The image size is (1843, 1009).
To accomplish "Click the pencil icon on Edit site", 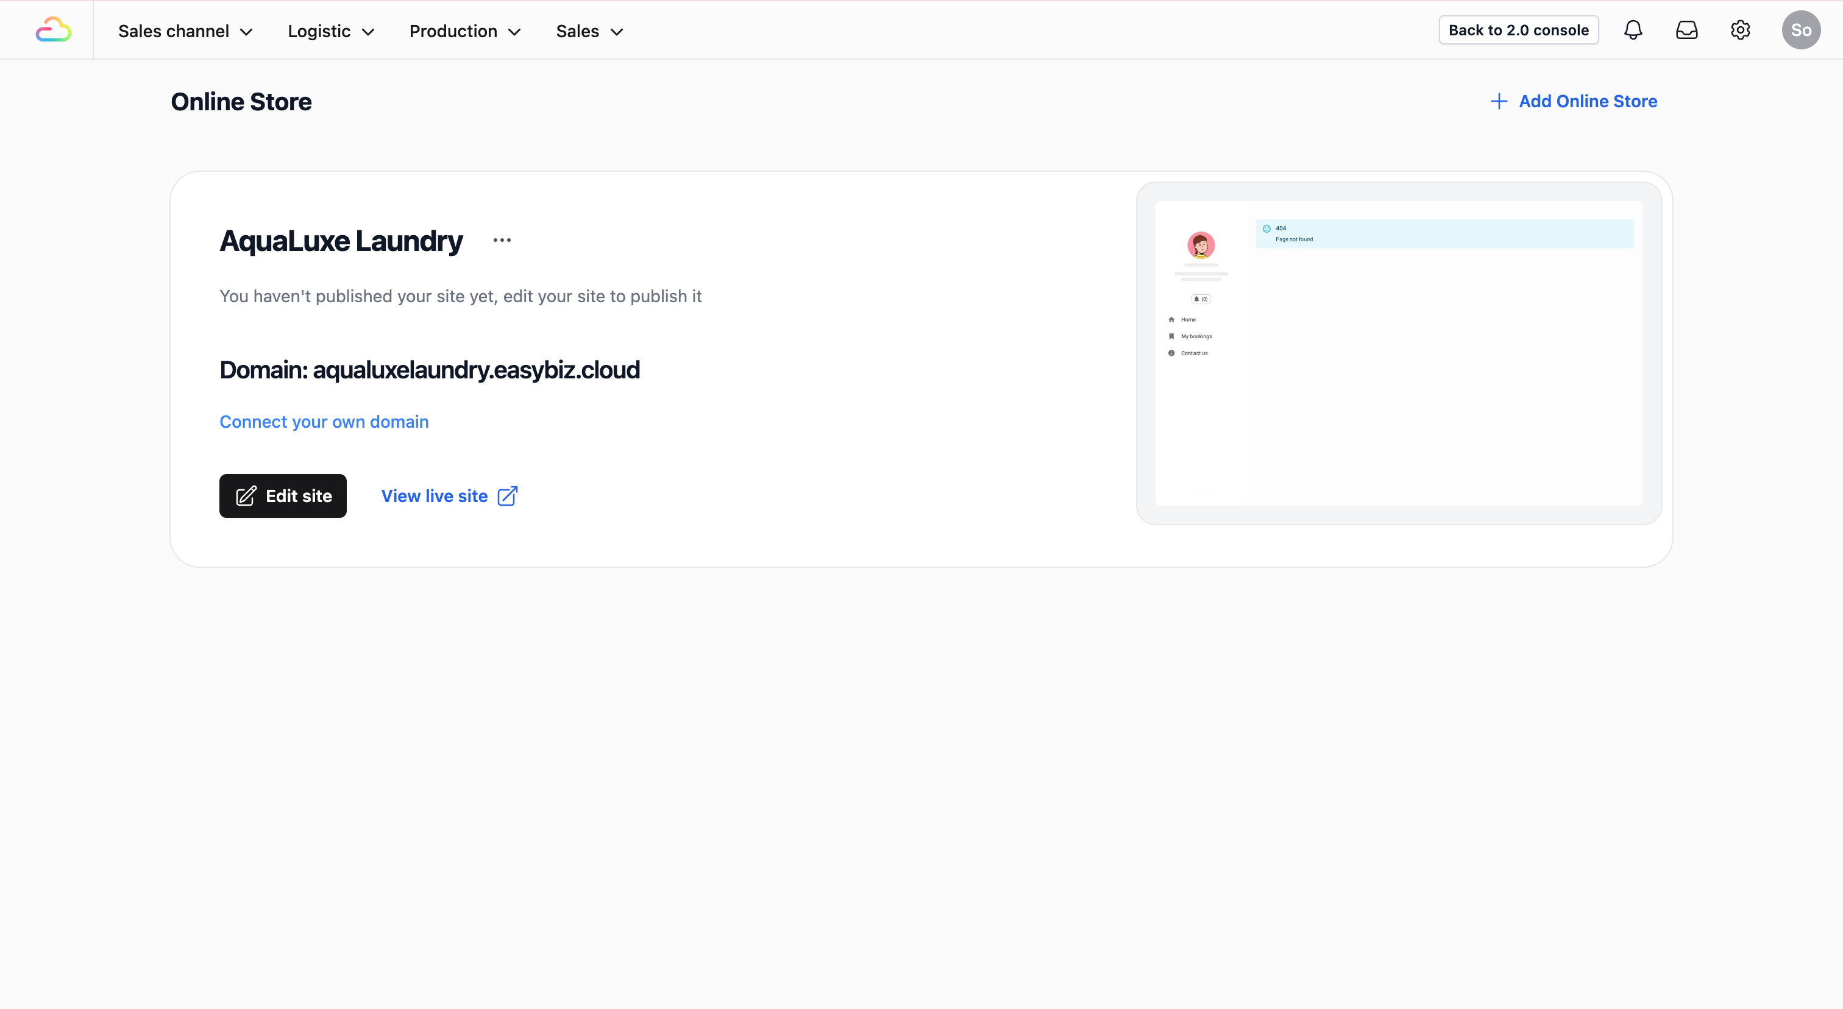I will coord(246,497).
